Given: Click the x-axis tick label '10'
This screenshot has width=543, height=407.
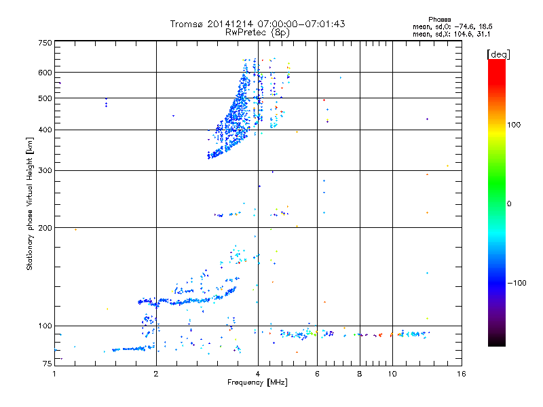Looking at the screenshot, I should pos(392,374).
